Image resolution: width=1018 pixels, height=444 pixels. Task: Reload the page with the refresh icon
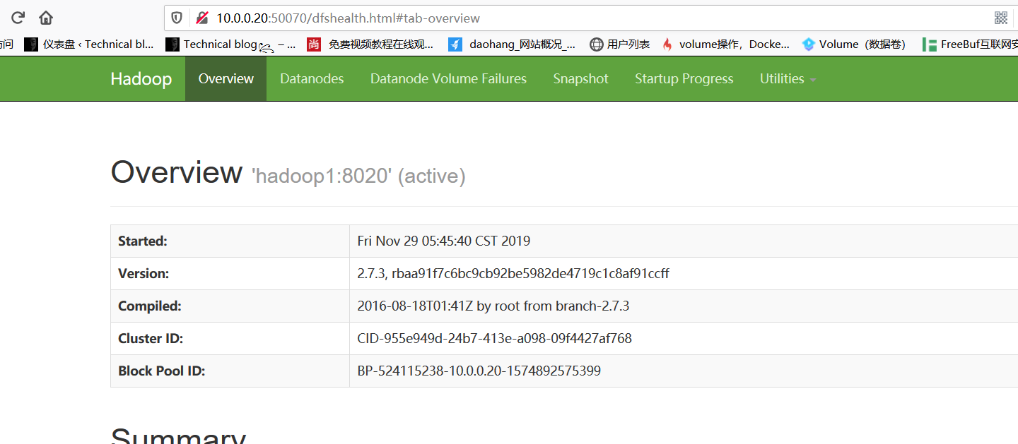click(18, 18)
